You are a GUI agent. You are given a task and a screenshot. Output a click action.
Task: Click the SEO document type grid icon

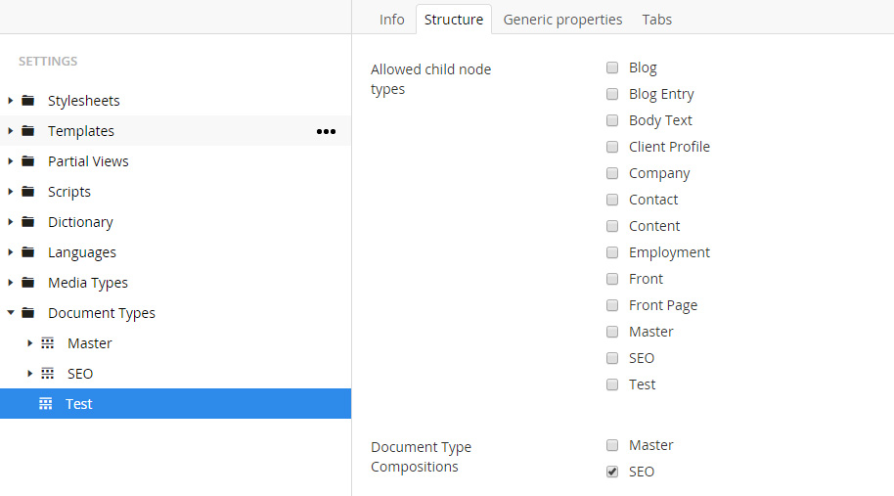47,374
